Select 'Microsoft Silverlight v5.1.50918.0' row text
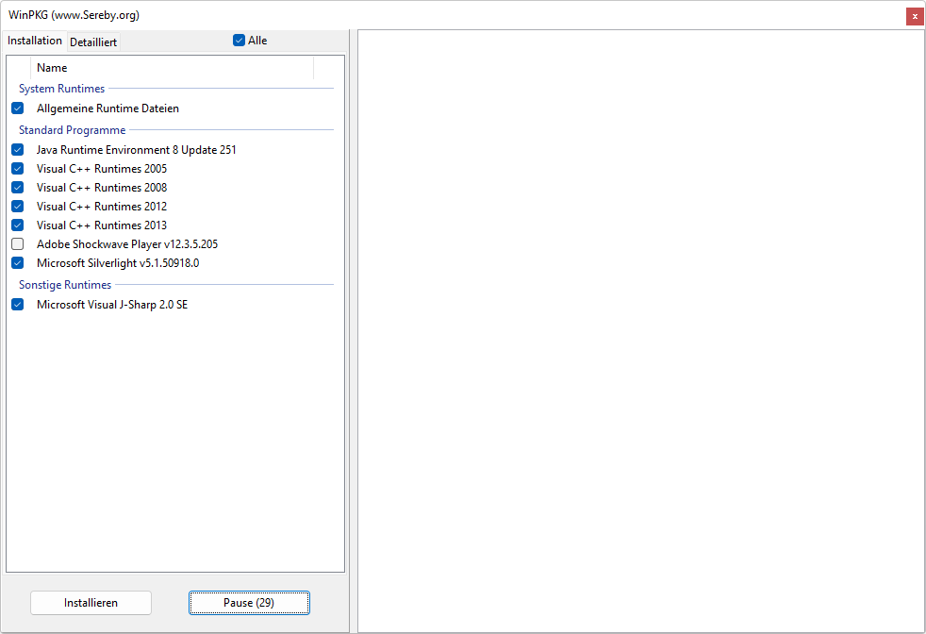The image size is (926, 634). tap(118, 263)
